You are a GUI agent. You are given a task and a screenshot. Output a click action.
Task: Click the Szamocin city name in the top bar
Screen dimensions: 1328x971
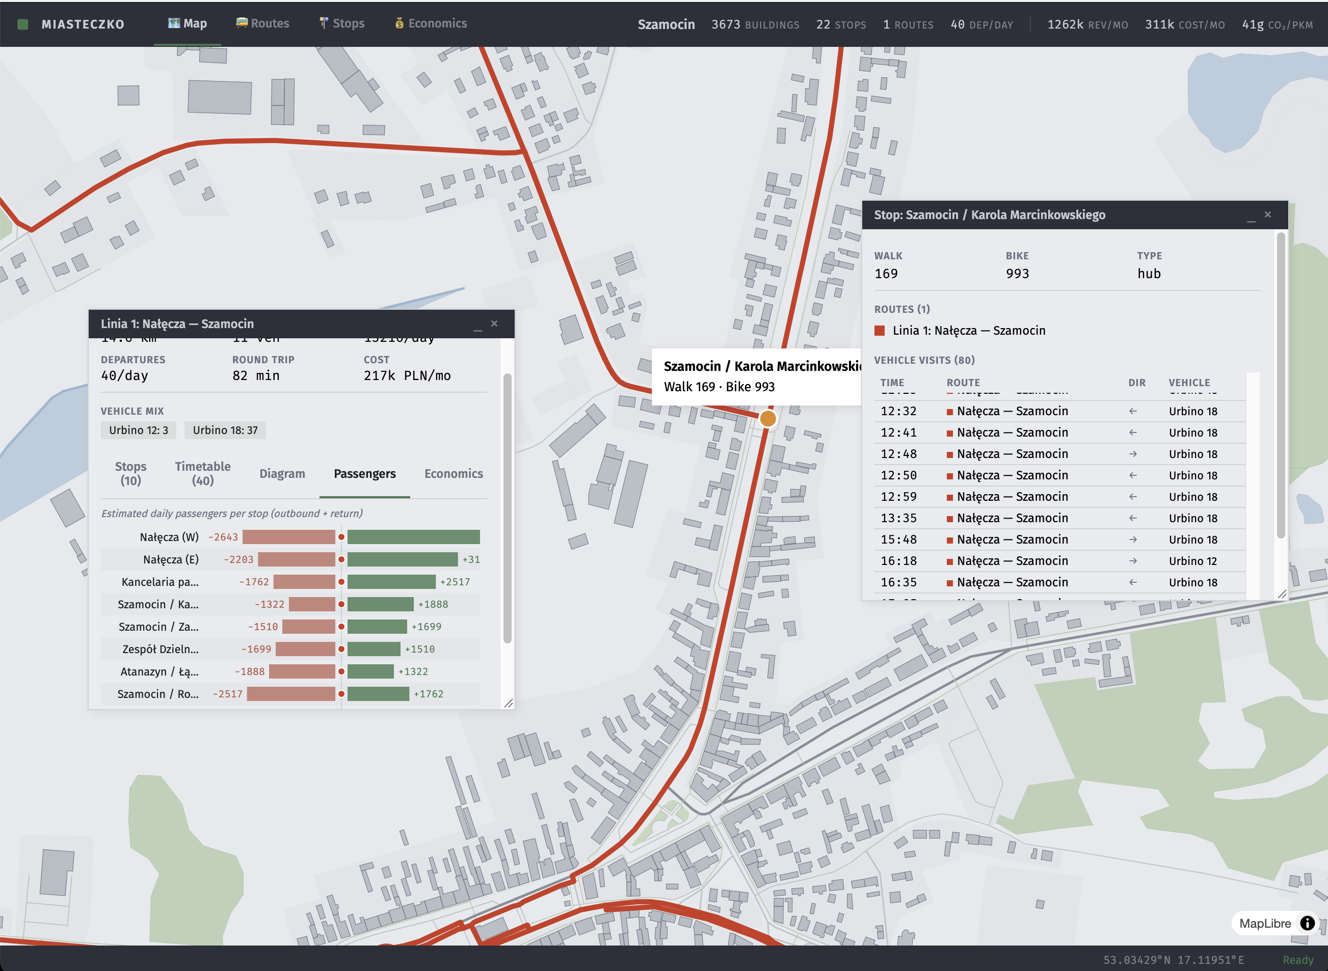667,24
